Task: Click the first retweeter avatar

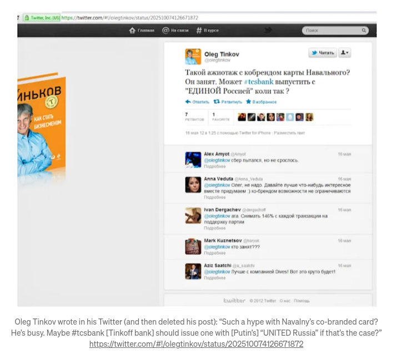Action: tap(242, 117)
